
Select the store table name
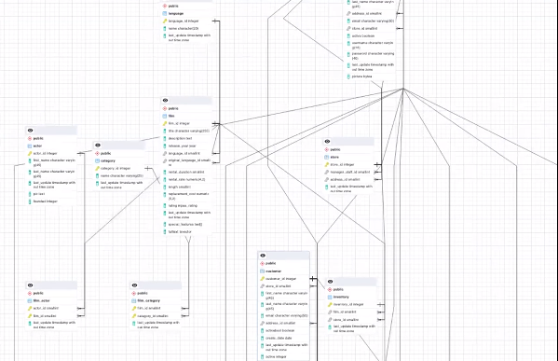pyautogui.click(x=334, y=157)
